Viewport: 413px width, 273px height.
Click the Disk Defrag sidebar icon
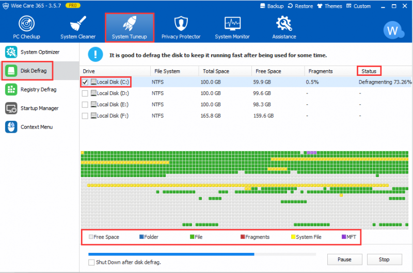(x=11, y=71)
